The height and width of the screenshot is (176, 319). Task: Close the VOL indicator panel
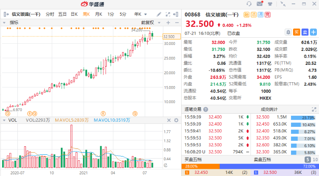click(x=169, y=120)
